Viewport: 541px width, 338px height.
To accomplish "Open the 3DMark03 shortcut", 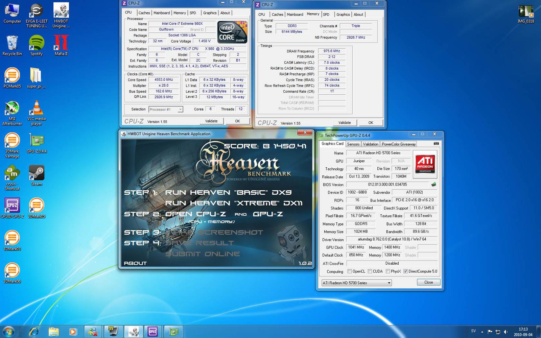I will click(12, 241).
